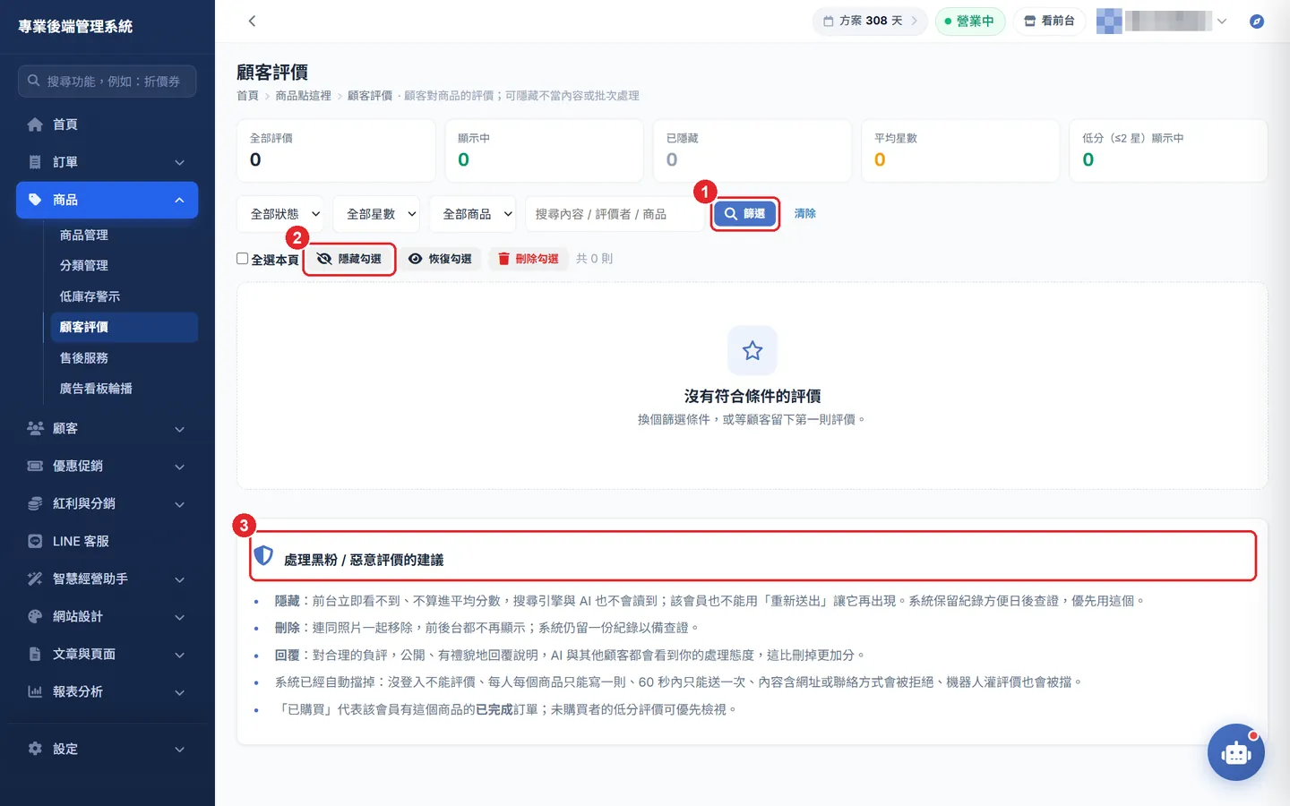Screen dimensions: 1290x806
Task: Click the 商品點這裡 breadcrumb link
Action: pos(303,96)
